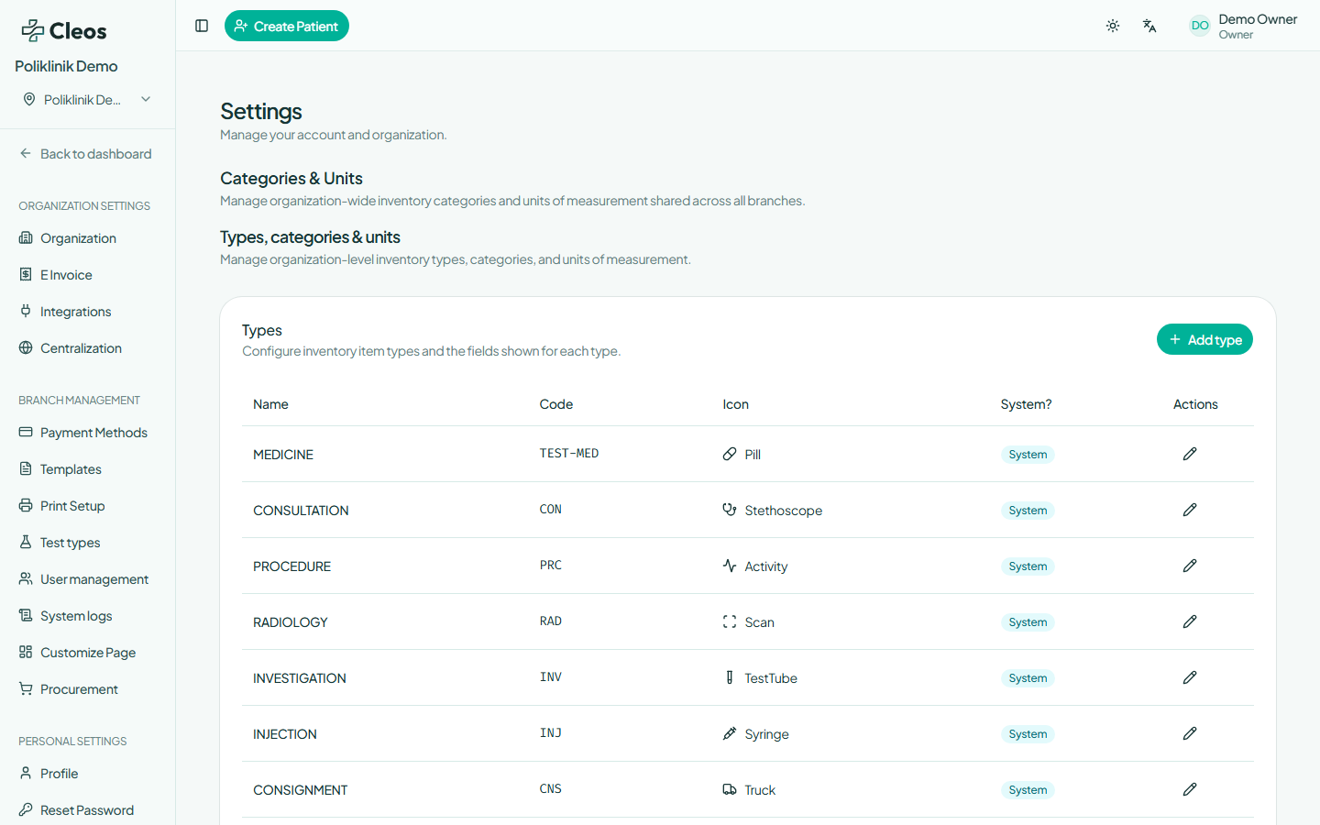Edit the INVESTIGATION type row
The image size is (1320, 825).
coord(1190,677)
